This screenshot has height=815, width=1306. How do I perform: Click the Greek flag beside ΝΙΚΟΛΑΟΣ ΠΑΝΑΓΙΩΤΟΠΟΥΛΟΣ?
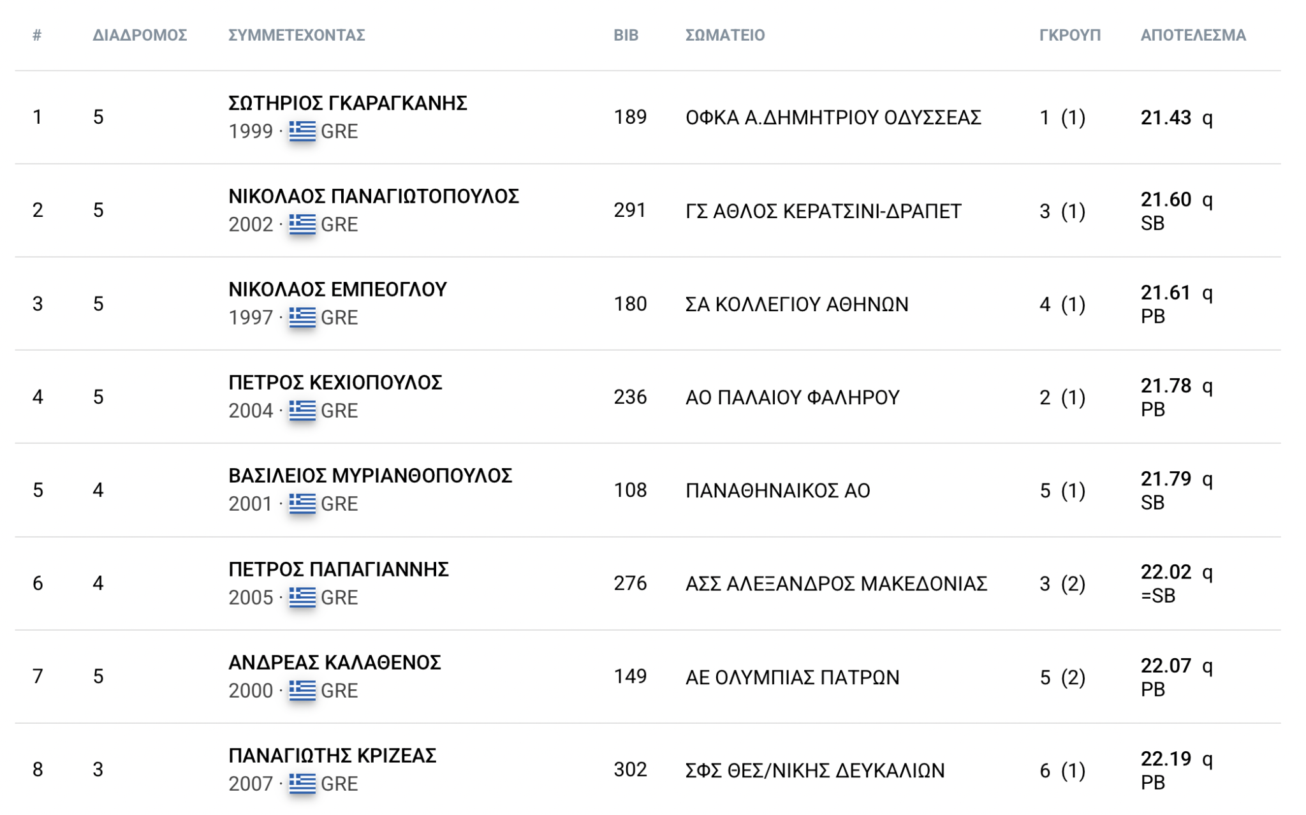click(302, 224)
